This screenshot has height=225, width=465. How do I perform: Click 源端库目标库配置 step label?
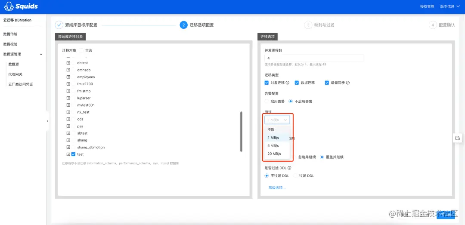pyautogui.click(x=81, y=25)
